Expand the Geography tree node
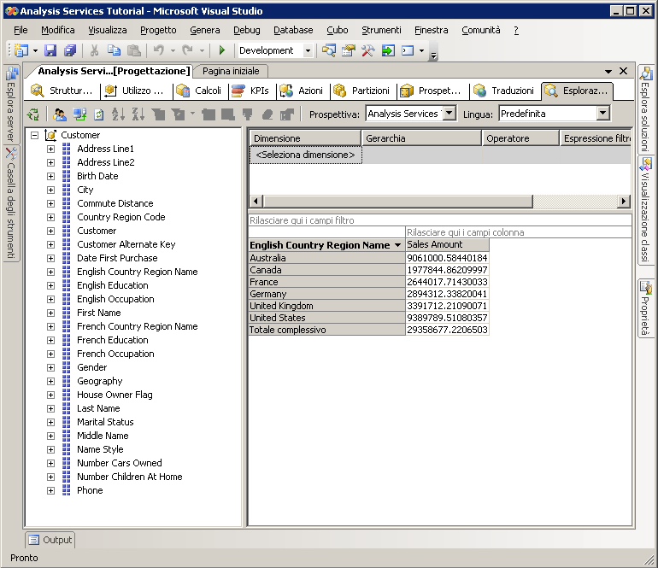Viewport: 658px width, 568px height. (50, 381)
